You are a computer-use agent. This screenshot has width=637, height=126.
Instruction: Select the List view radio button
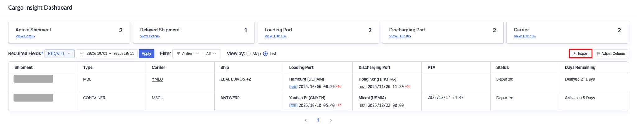[x=265, y=54]
